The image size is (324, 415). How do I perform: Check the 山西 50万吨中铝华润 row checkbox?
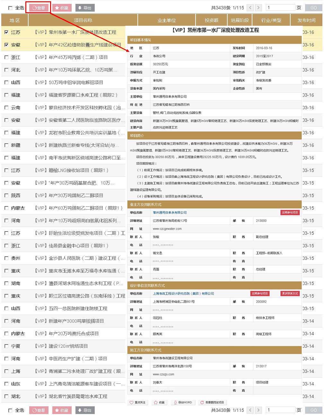[6, 82]
